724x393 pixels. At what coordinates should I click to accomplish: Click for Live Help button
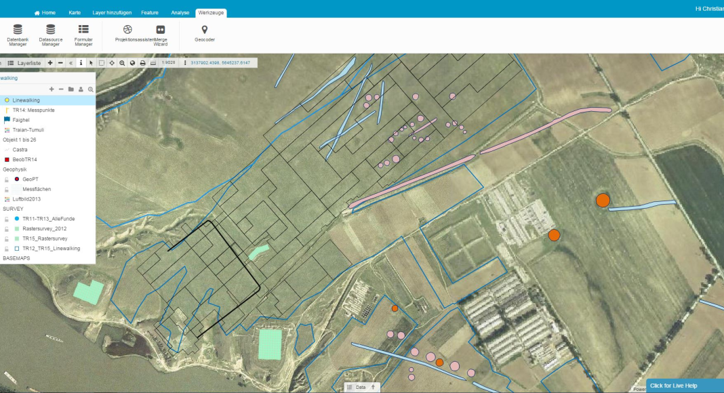pos(685,386)
